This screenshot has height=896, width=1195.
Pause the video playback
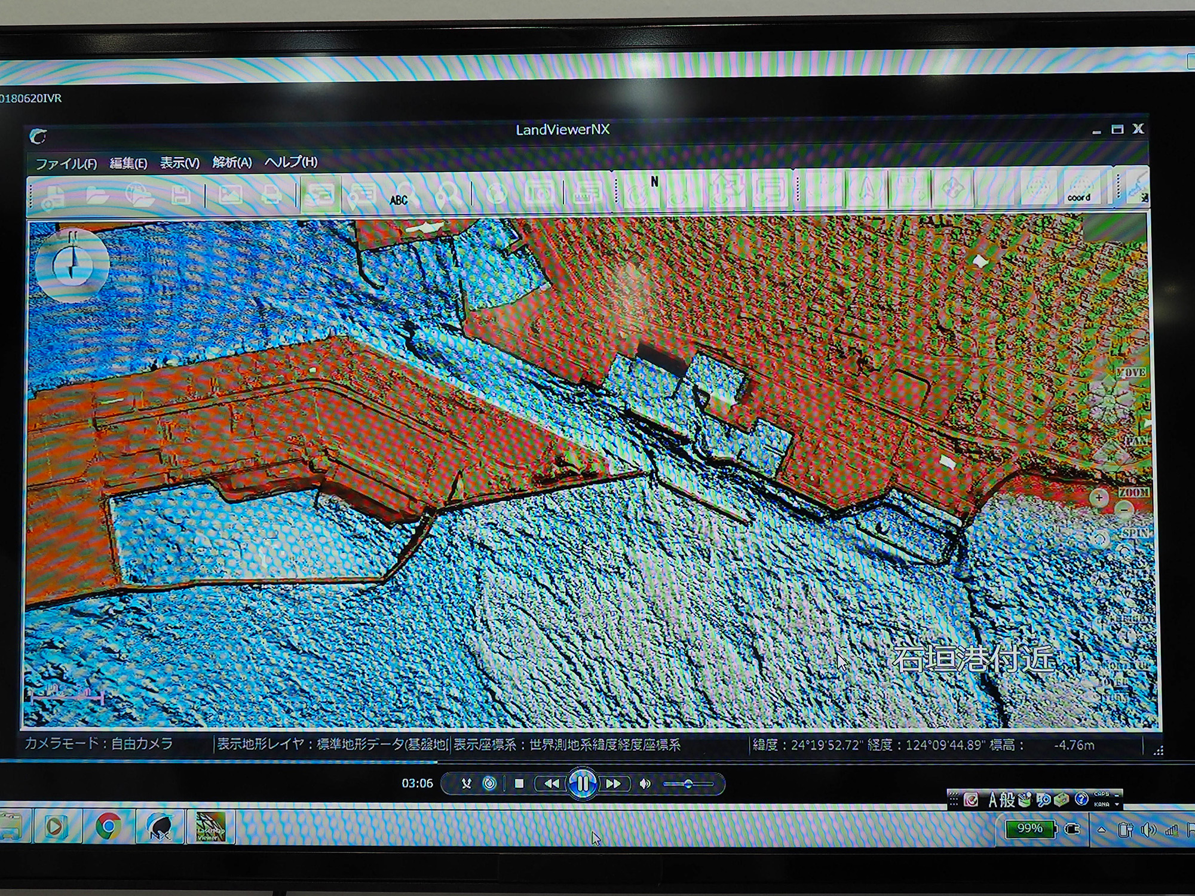click(x=582, y=783)
